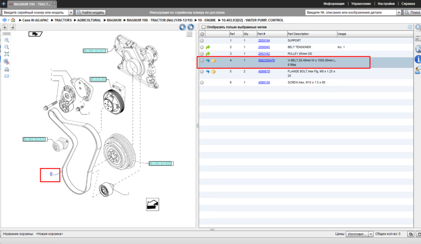
Task: Click blue replace arrow on FLANGE BOLT row
Action: click(x=208, y=72)
